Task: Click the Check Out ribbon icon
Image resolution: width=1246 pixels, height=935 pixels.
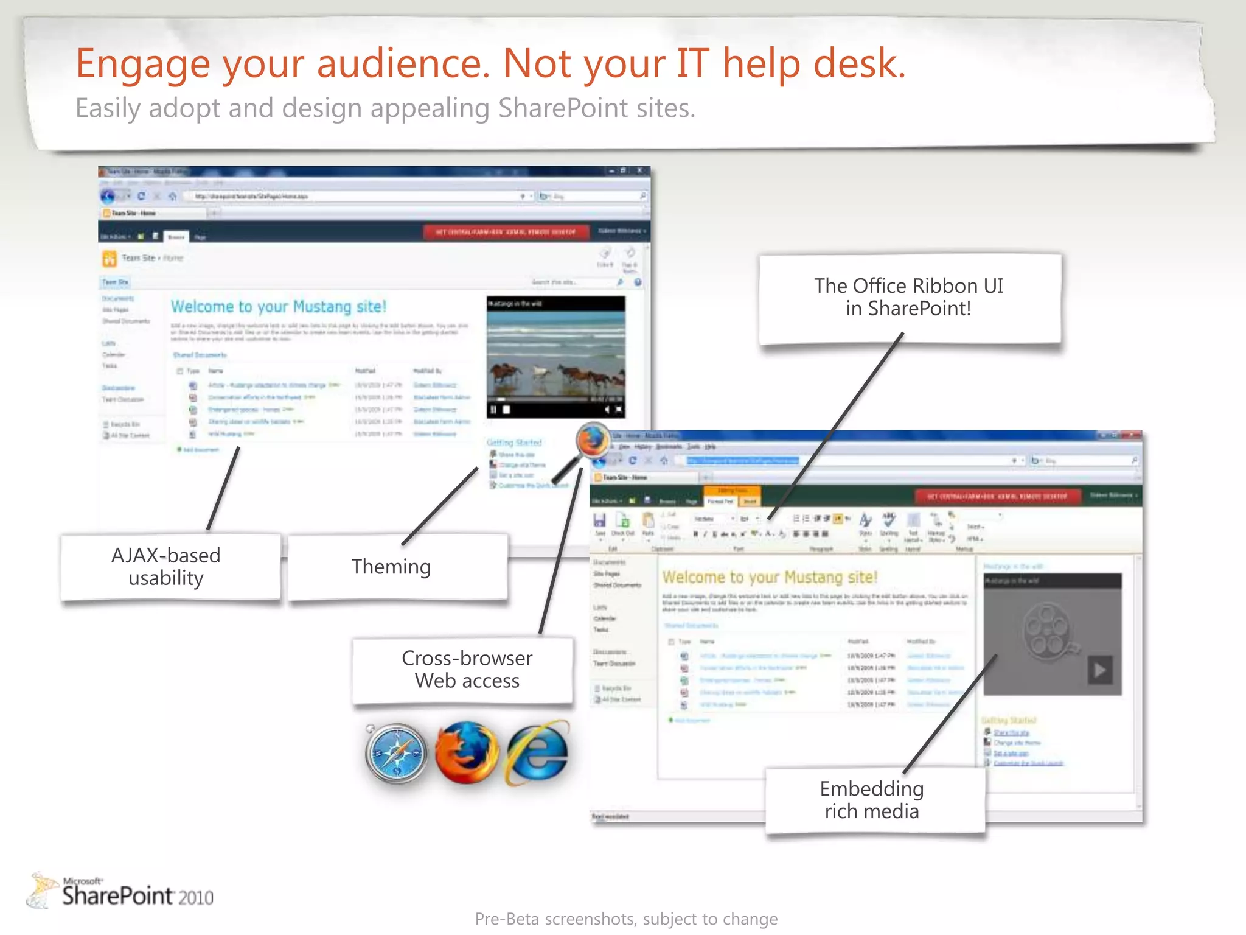Action: pos(623,520)
